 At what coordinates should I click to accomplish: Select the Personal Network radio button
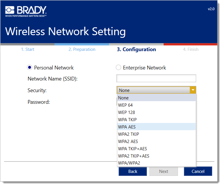29,67
